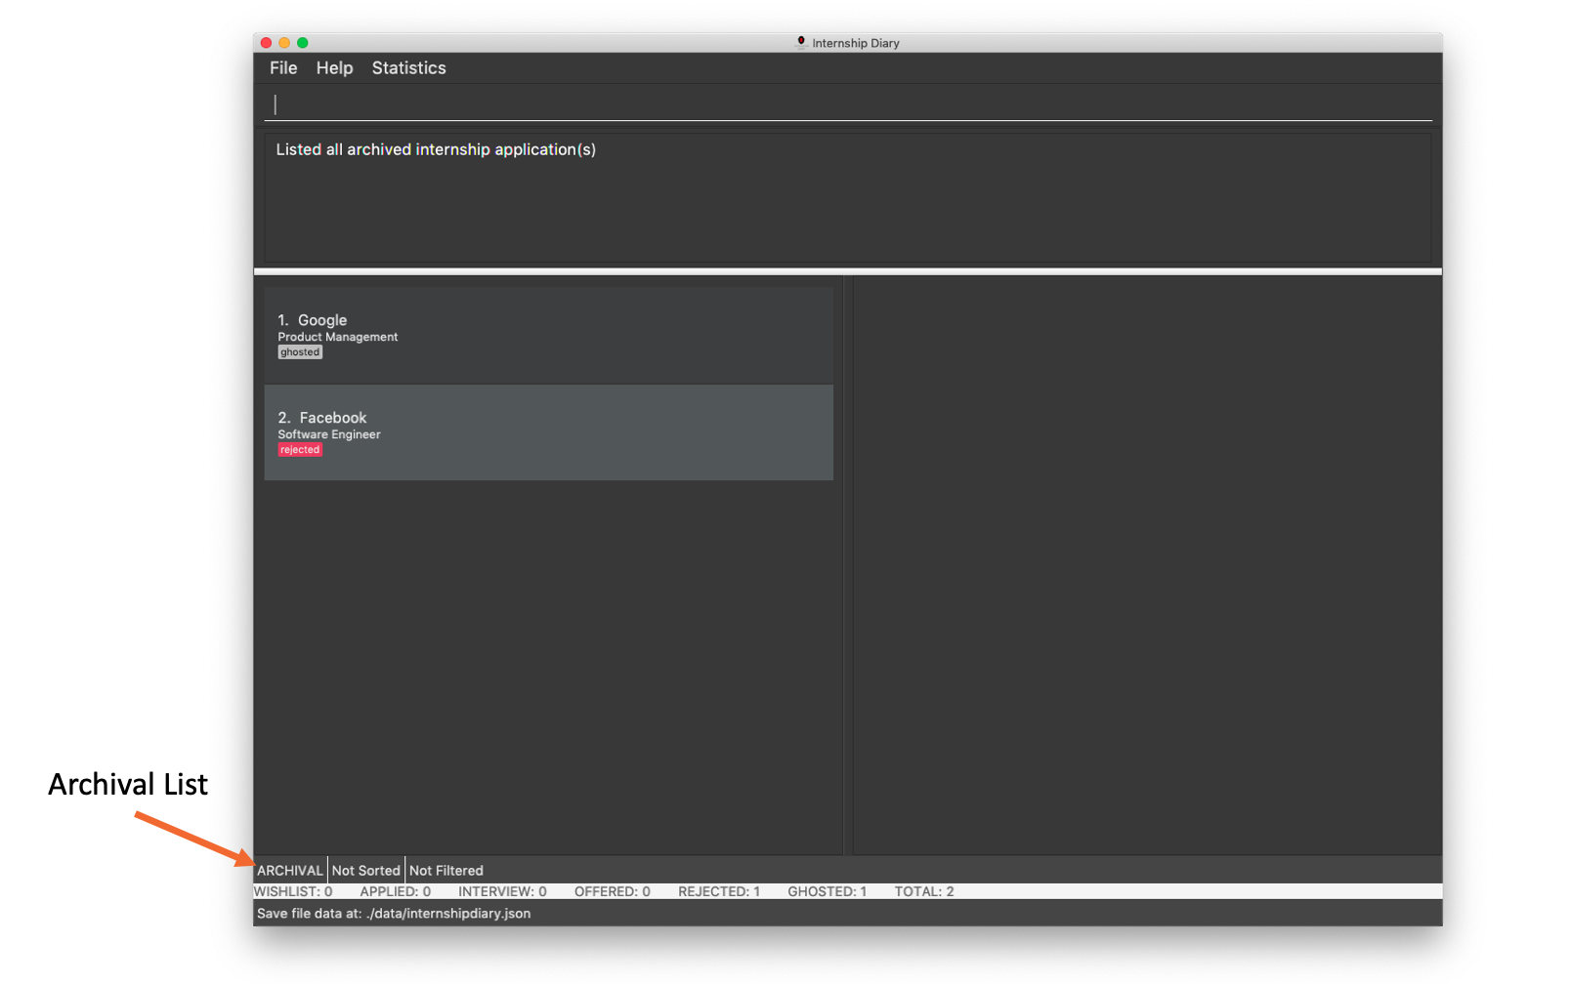Viewport: 1571px width, 984px height.
Task: Click the Internship Diary title bar icon
Action: pos(801,42)
